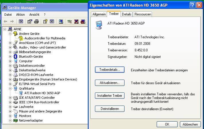Collapse the ARNE root node

(5, 29)
